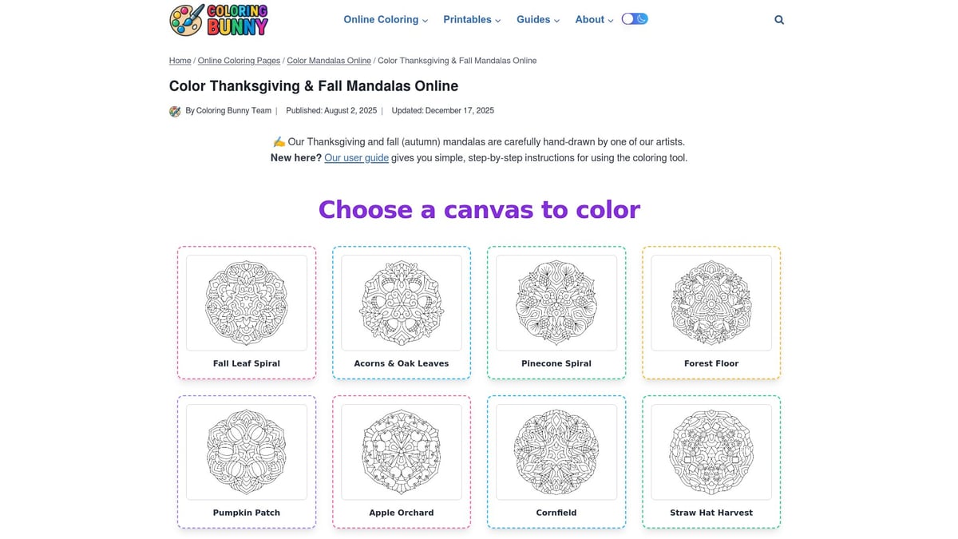The image size is (958, 539).
Task: Open the About menu
Action: coord(592,19)
